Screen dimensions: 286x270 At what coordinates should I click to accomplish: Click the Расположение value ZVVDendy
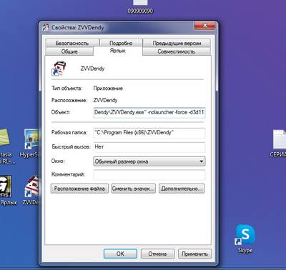pyautogui.click(x=105, y=100)
